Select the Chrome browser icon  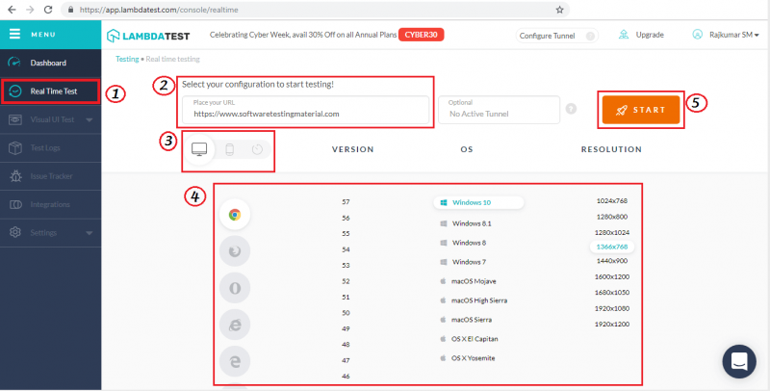coord(235,214)
